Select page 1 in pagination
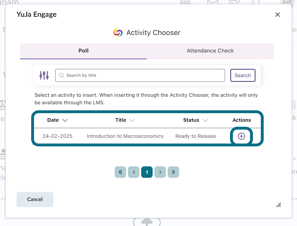The width and height of the screenshot is (297, 226). 147,172
